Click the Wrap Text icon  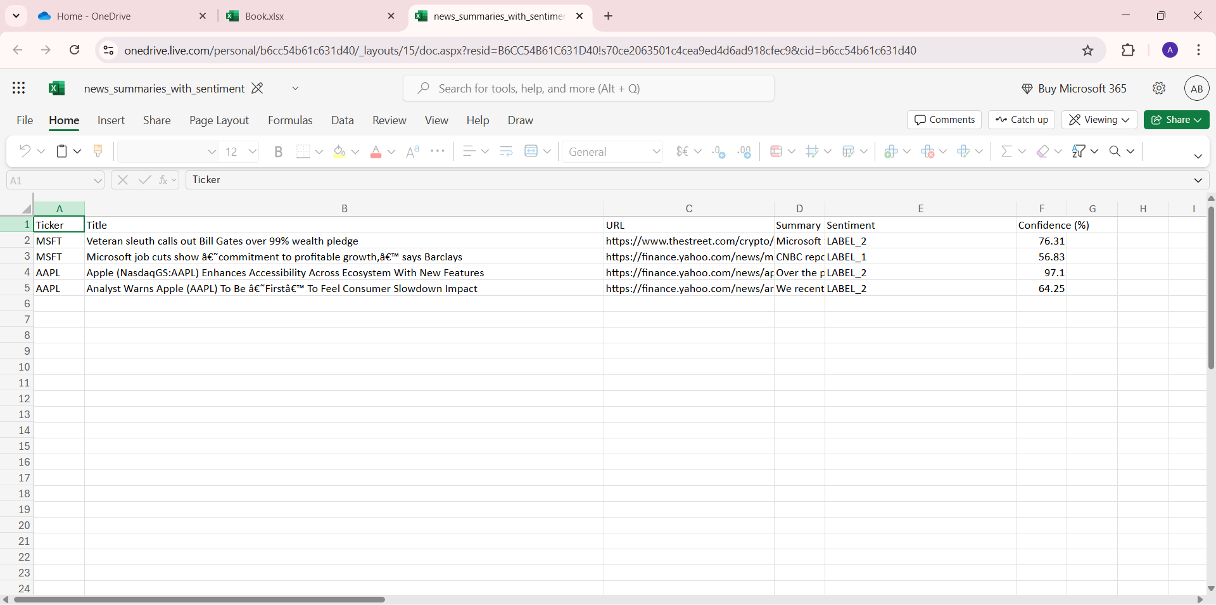506,151
